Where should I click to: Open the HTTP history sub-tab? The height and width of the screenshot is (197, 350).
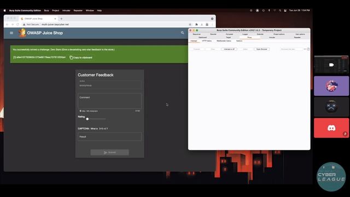pos(207,41)
